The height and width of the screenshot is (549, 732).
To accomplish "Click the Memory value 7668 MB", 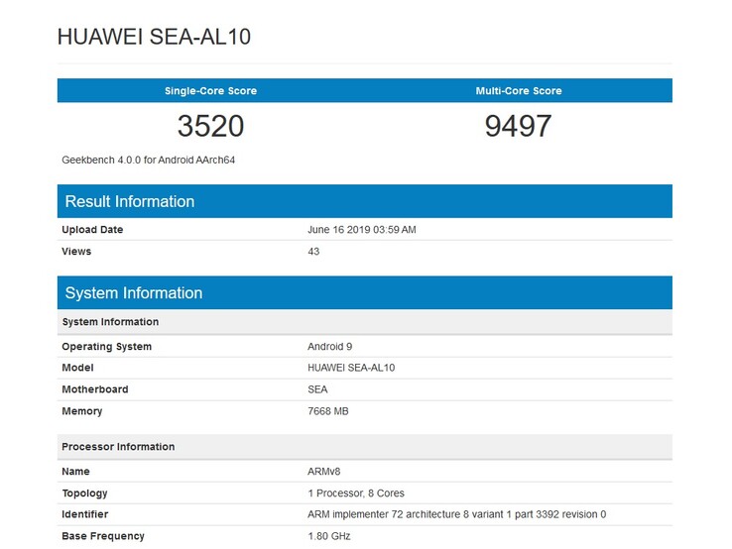I will coord(328,411).
